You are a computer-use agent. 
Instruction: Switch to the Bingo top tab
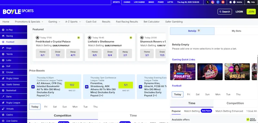(x=151, y=2)
